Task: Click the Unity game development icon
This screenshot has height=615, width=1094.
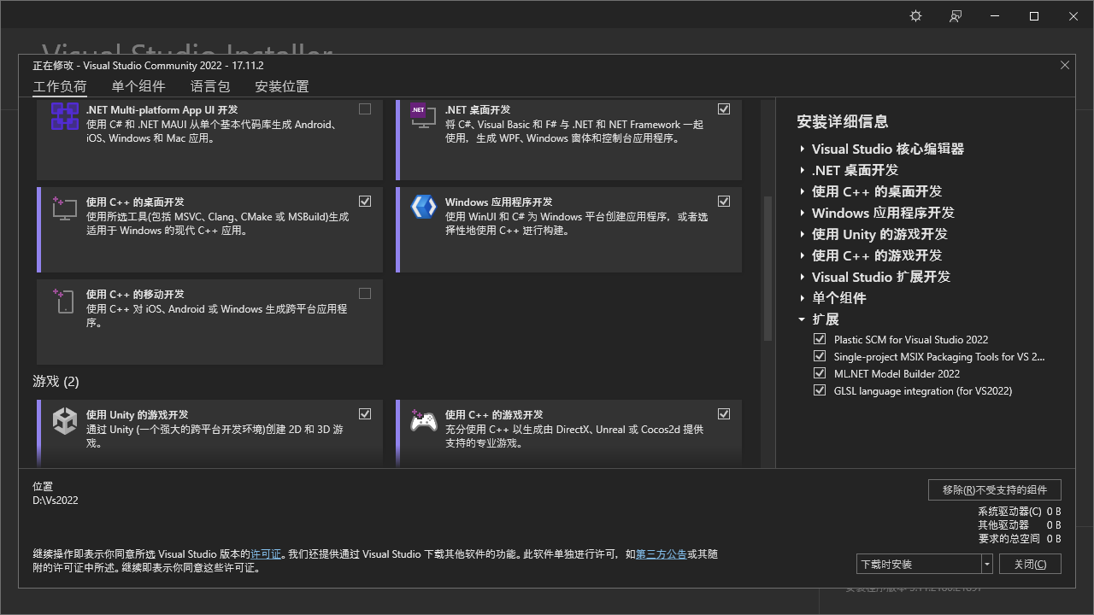Action: pyautogui.click(x=65, y=421)
